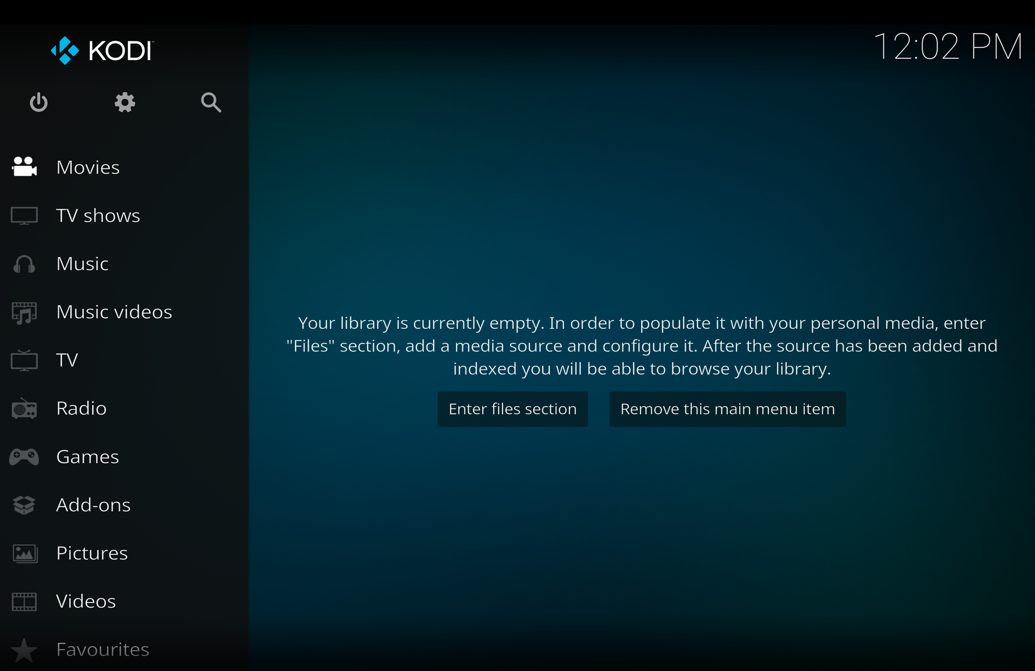Open the Add-ons section
The width and height of the screenshot is (1035, 671).
point(93,505)
